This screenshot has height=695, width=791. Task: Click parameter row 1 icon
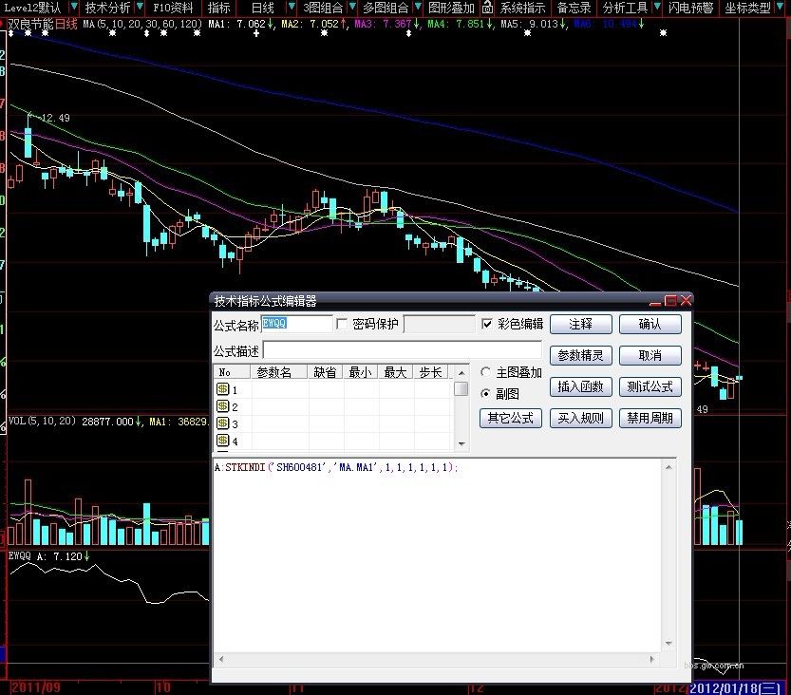coord(222,389)
